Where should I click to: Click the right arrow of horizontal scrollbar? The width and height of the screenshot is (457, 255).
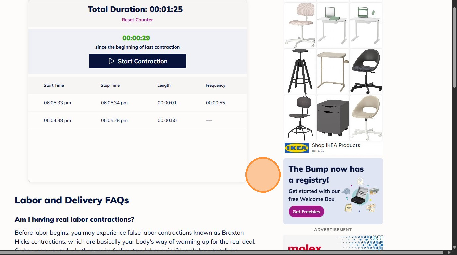click(x=449, y=253)
